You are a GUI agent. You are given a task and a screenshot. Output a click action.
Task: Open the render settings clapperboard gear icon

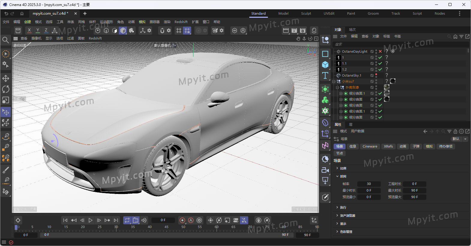[303, 31]
